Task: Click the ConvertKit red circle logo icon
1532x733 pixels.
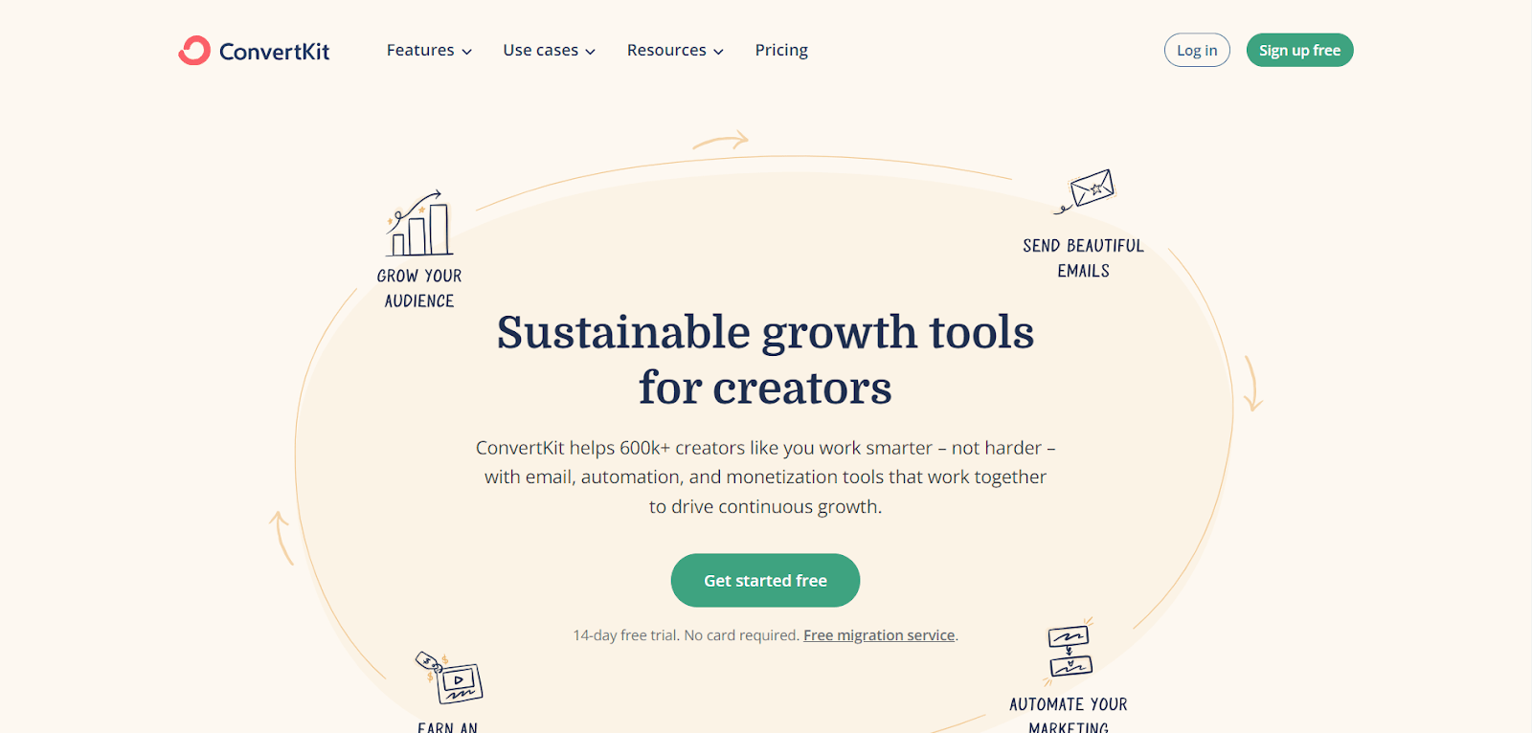Action: click(x=194, y=51)
